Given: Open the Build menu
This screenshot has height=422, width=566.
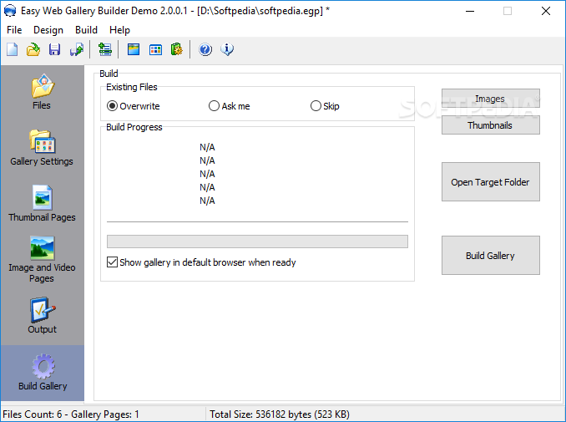Looking at the screenshot, I should pos(86,30).
